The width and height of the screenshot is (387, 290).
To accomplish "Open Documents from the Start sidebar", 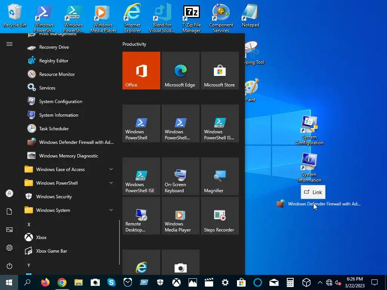I will (9, 211).
